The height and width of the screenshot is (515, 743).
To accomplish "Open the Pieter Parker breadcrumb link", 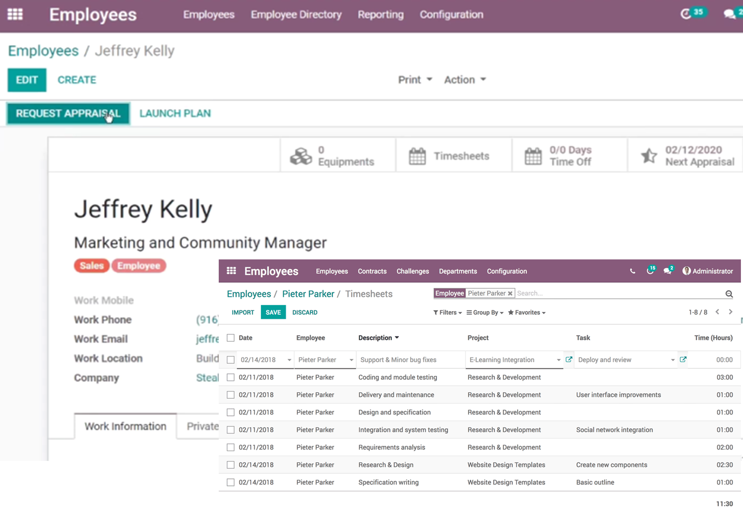I will coord(308,294).
